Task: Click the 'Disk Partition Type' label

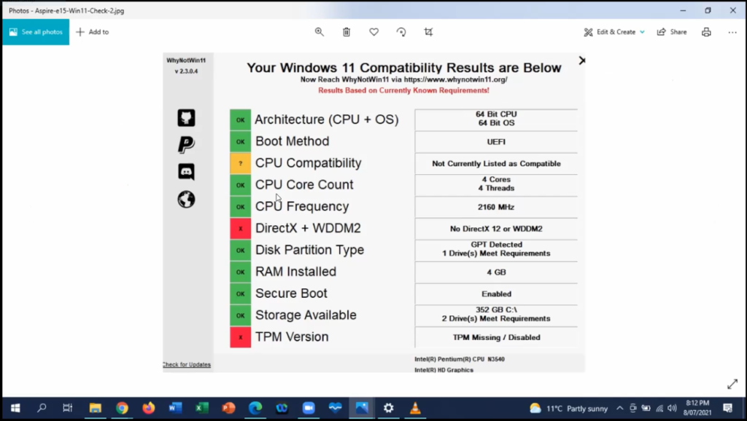Action: (x=309, y=250)
